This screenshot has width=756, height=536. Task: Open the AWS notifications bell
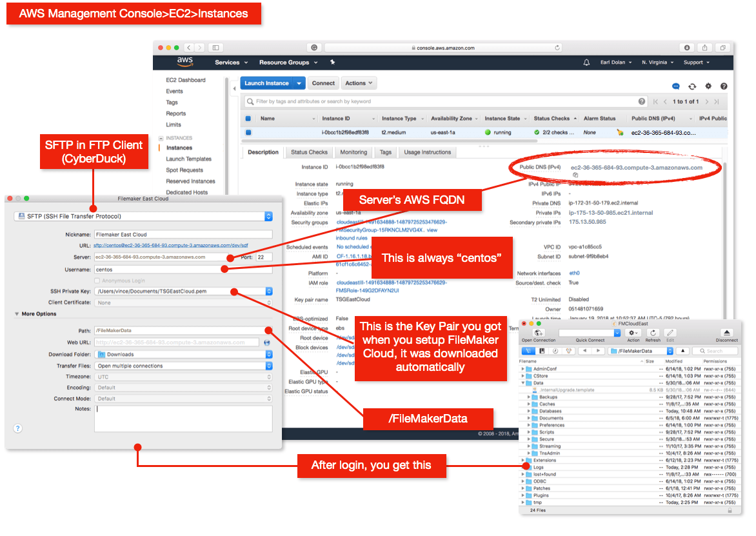pos(586,62)
